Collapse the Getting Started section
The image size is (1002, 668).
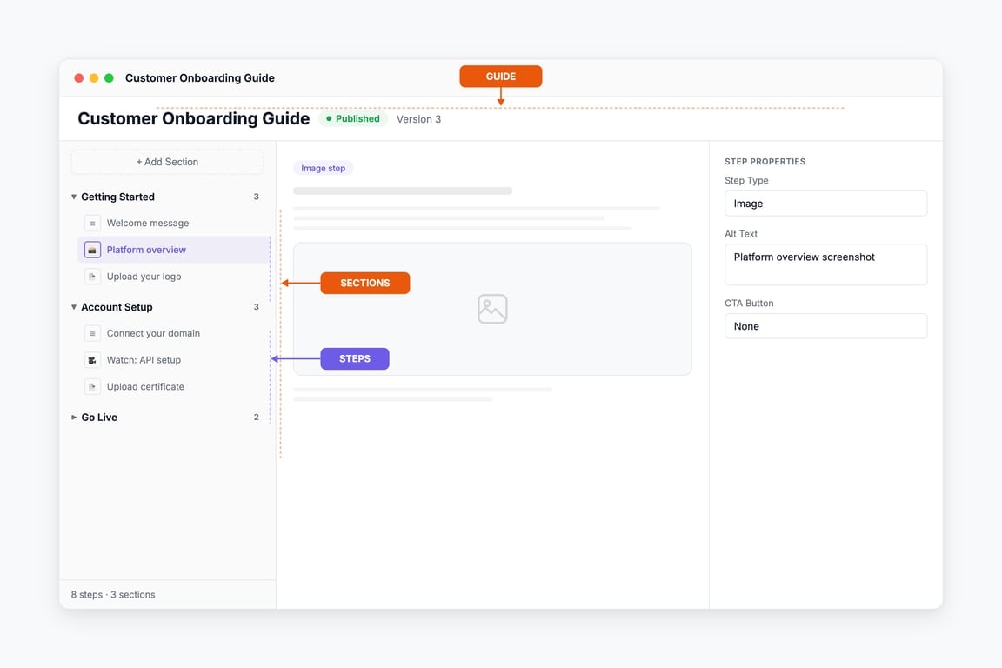point(73,197)
